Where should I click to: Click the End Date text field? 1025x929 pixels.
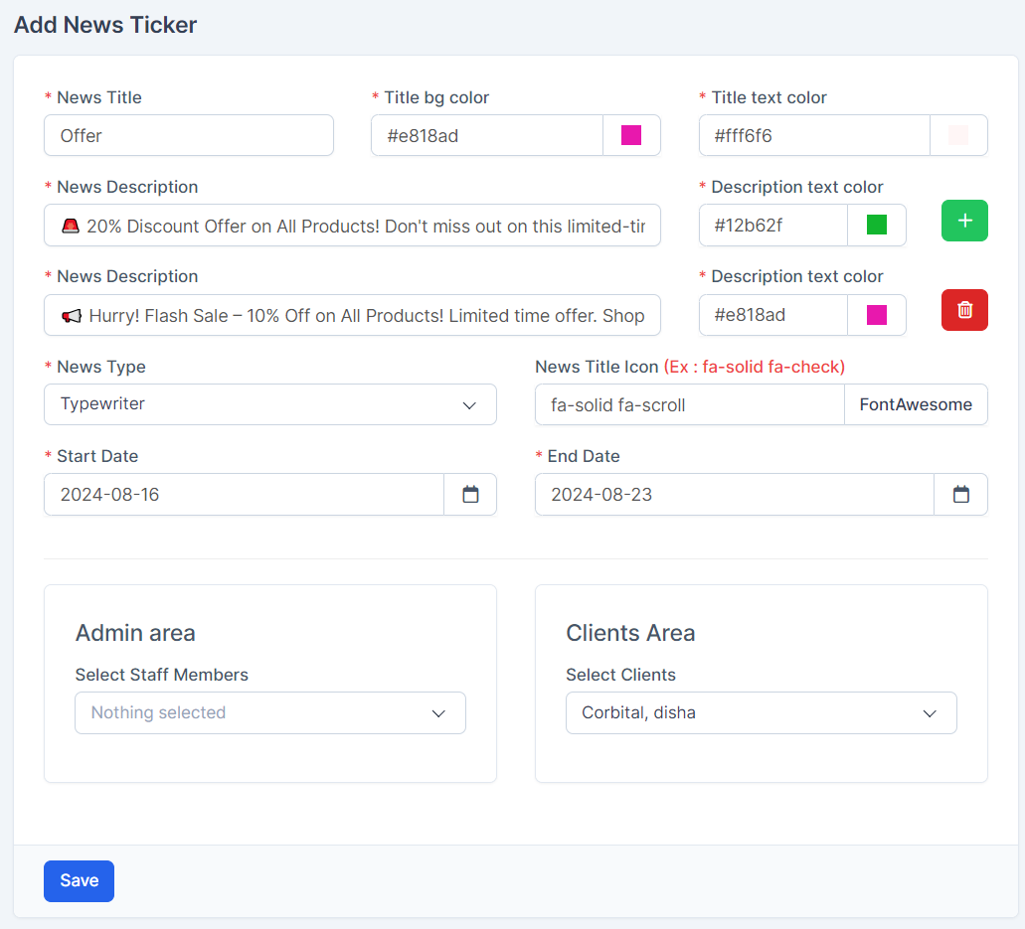pyautogui.click(x=734, y=495)
